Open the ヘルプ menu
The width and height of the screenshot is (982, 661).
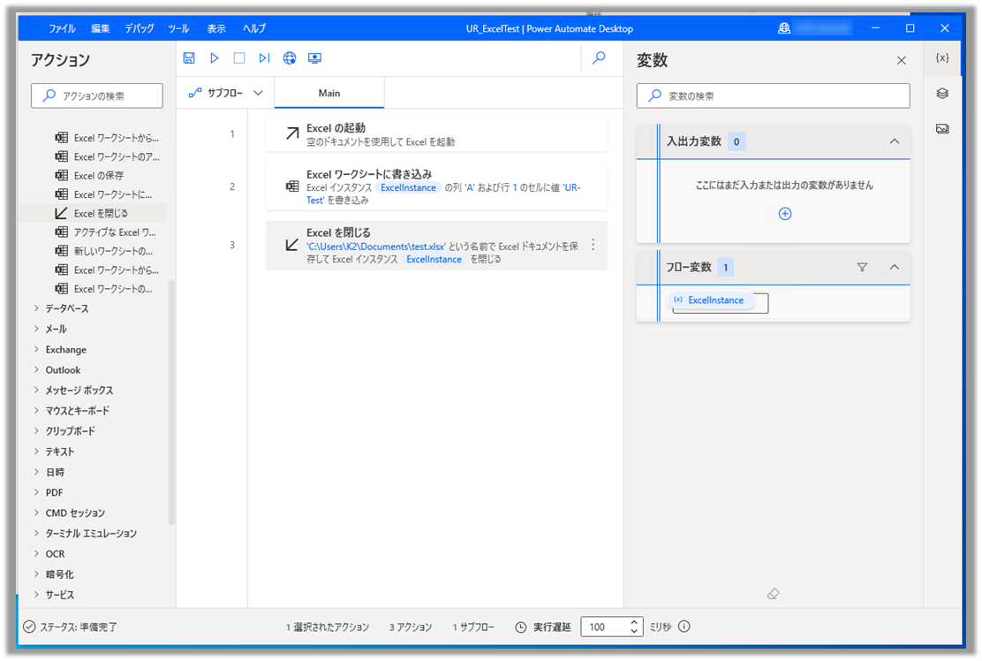coord(254,28)
